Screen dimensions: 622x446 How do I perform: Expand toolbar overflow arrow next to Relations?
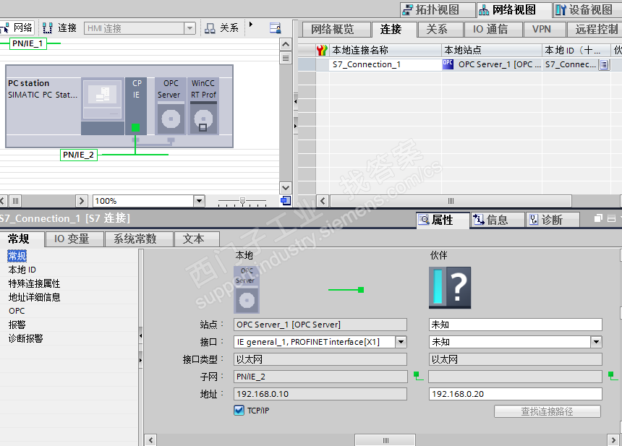pyautogui.click(x=251, y=25)
